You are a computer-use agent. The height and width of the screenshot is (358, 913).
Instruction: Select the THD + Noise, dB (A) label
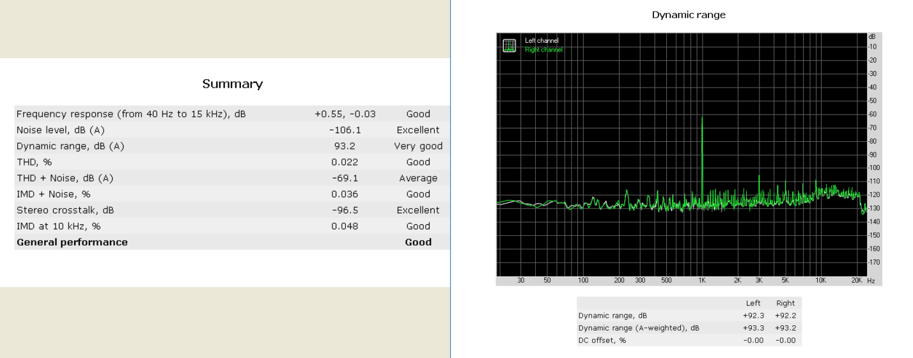(x=65, y=178)
